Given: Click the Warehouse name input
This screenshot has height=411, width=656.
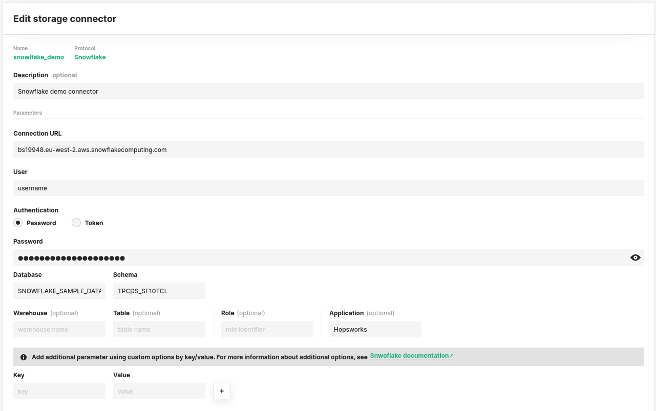Looking at the screenshot, I should point(59,329).
